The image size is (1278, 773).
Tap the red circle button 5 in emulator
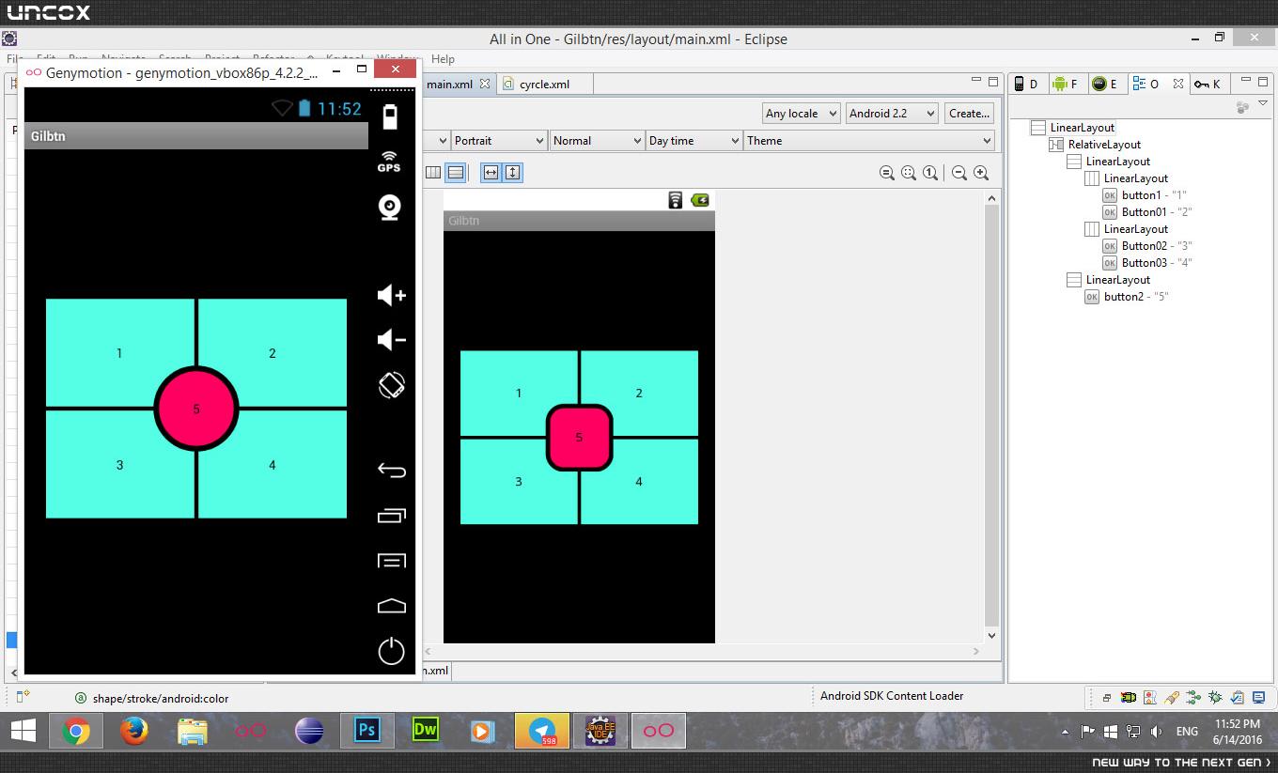(x=196, y=409)
